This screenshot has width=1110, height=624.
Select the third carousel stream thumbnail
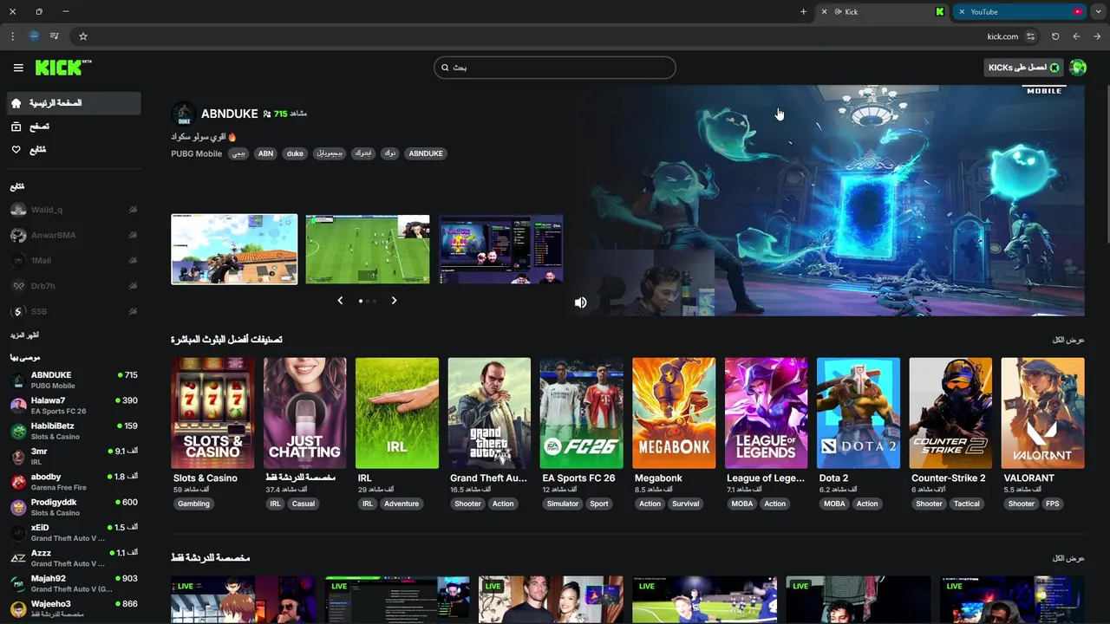pos(501,250)
